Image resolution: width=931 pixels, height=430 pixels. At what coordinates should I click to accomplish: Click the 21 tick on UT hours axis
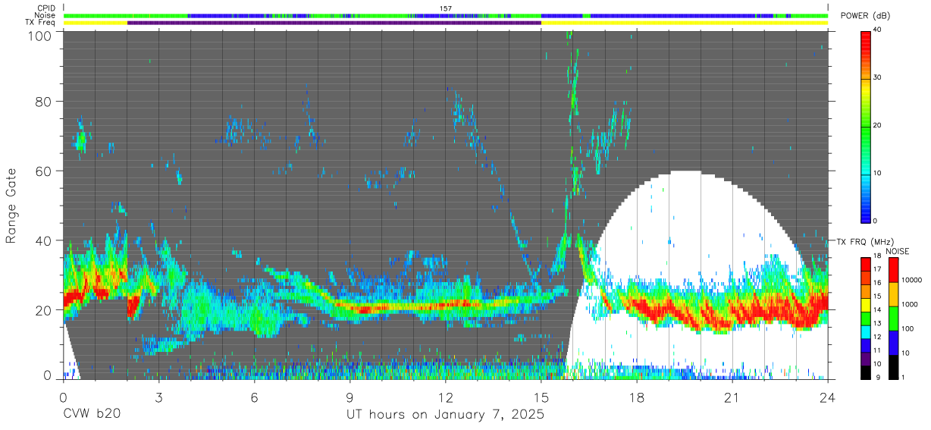click(732, 397)
